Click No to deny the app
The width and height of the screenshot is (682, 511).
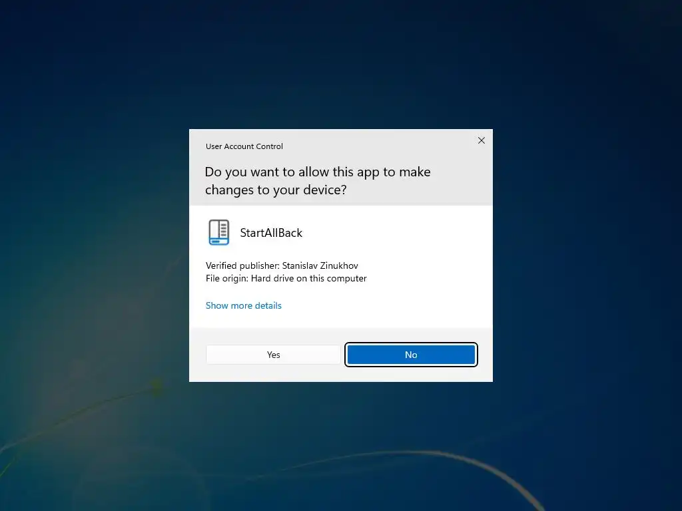411,355
